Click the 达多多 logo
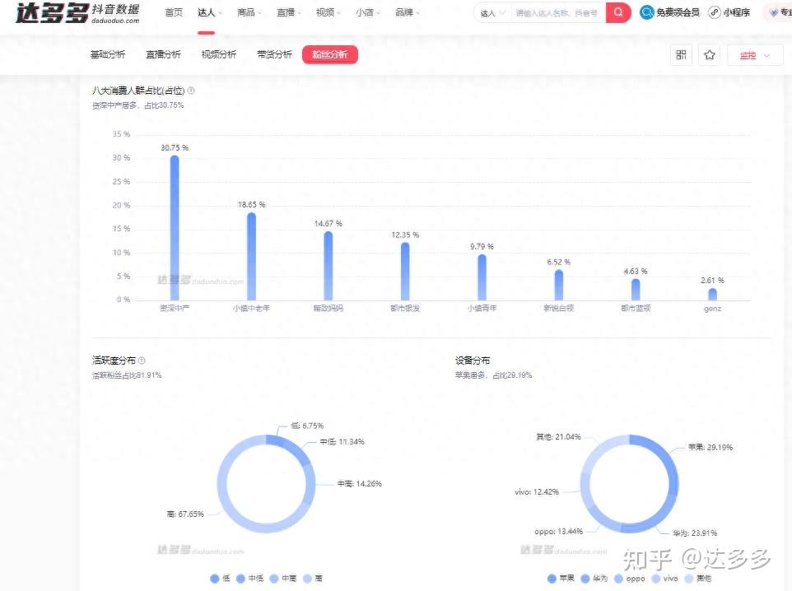The height and width of the screenshot is (591, 792). tap(77, 12)
